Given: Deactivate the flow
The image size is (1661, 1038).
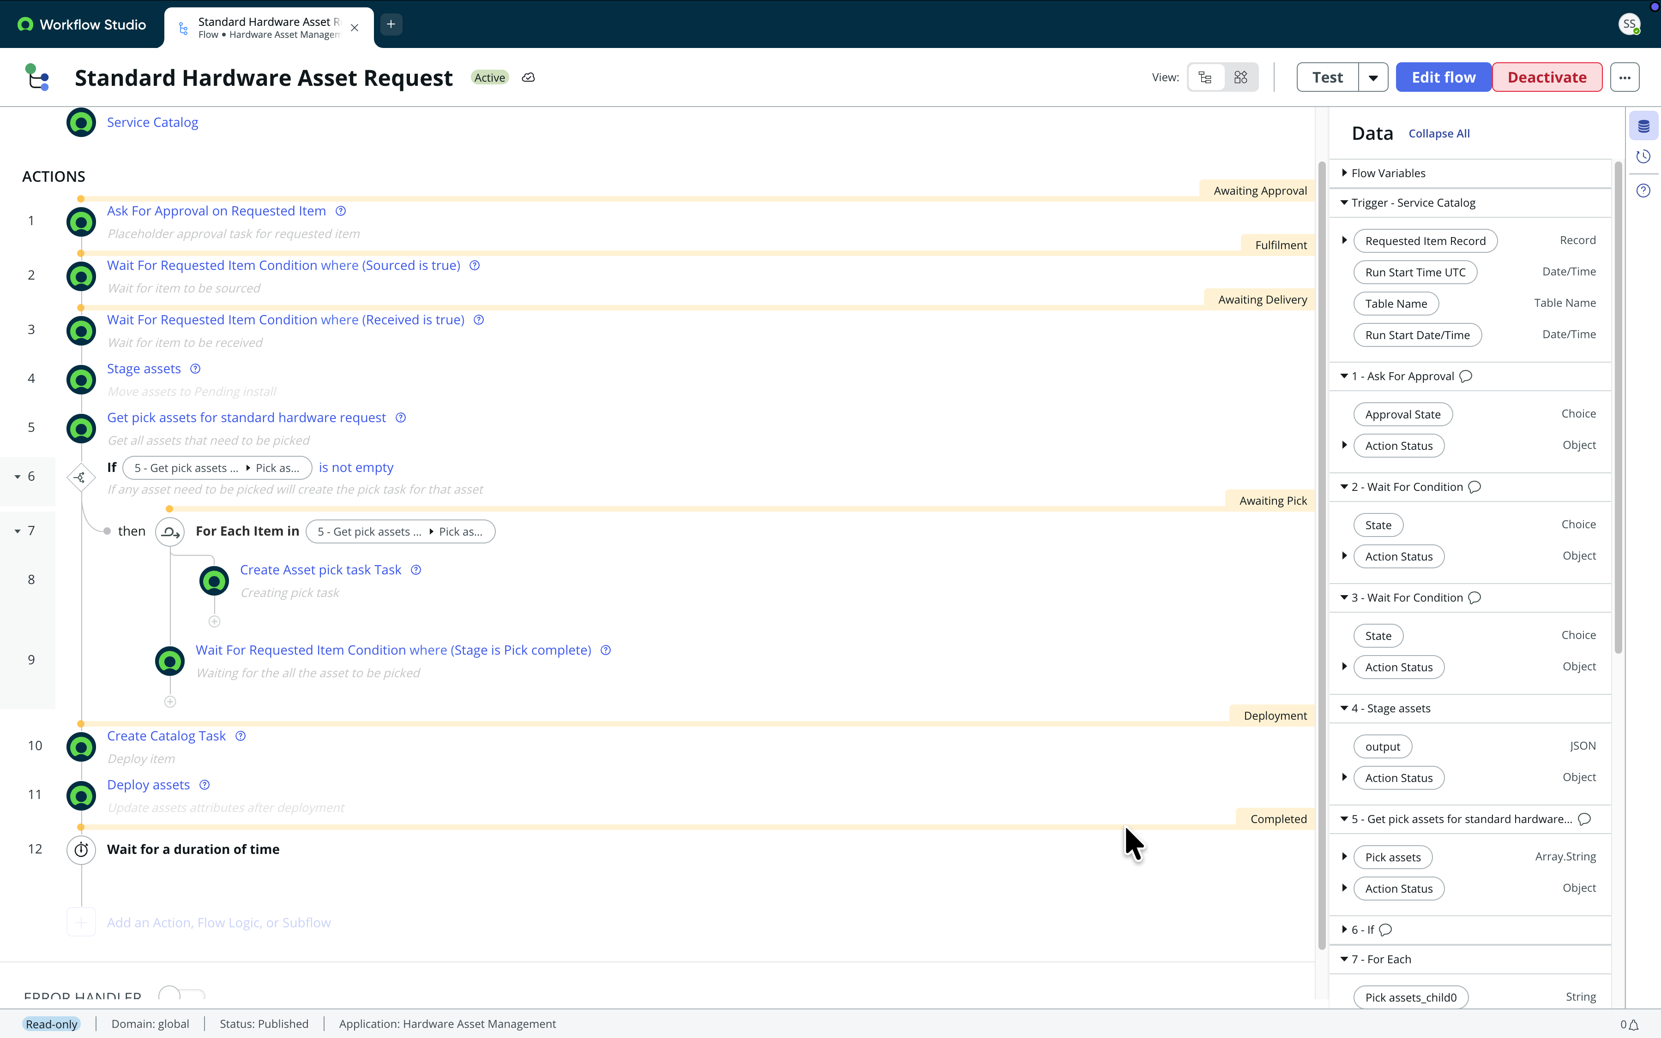Looking at the screenshot, I should click(x=1547, y=78).
